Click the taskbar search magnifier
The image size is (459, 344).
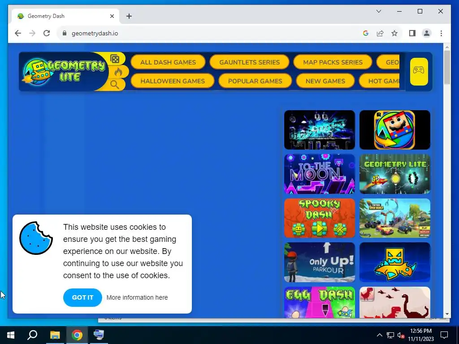[x=32, y=335]
